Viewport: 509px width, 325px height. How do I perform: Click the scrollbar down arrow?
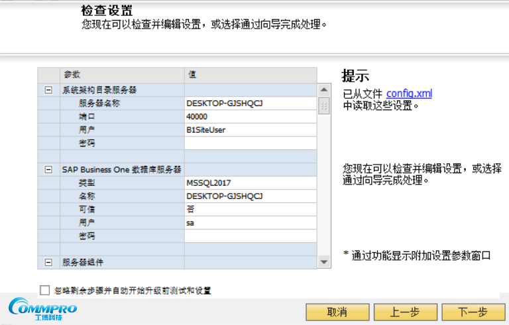coord(324,263)
